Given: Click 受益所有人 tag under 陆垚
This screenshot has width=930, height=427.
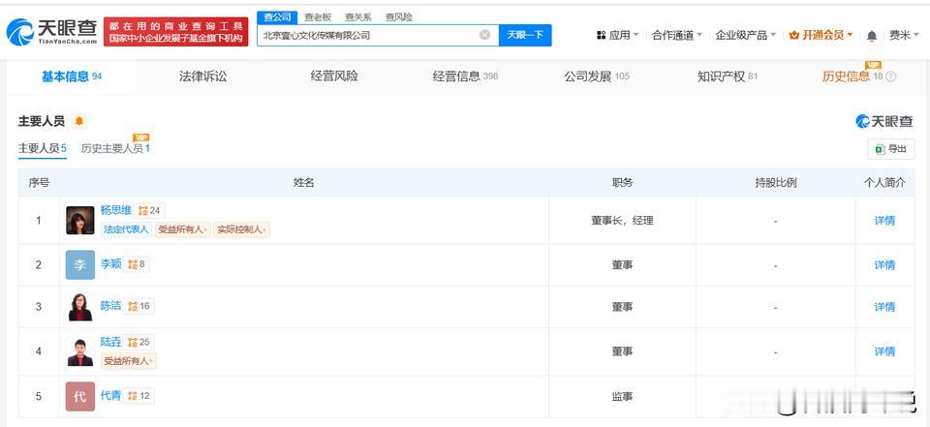Looking at the screenshot, I should pos(128,360).
